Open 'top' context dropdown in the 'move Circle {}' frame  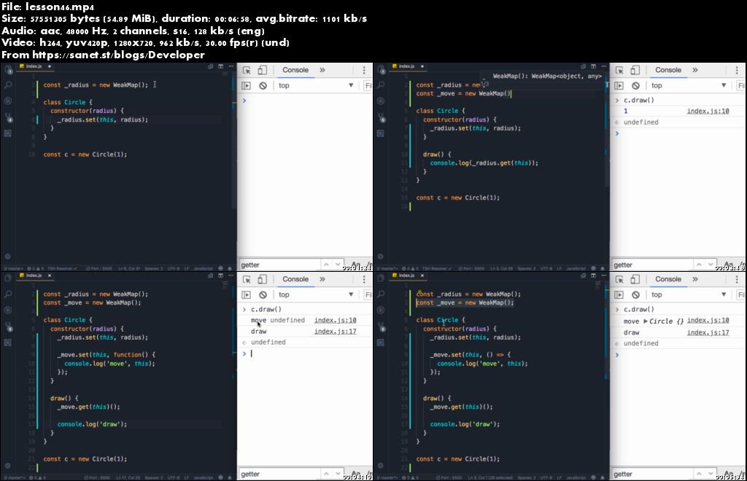tap(690, 295)
